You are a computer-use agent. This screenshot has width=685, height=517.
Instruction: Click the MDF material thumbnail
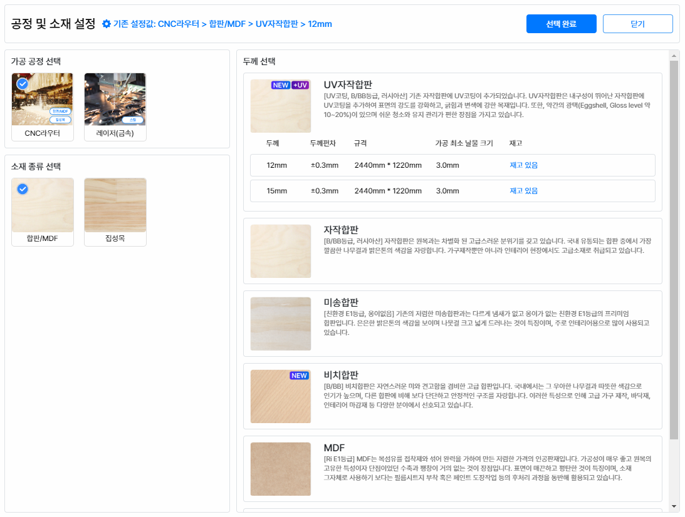[x=281, y=469]
